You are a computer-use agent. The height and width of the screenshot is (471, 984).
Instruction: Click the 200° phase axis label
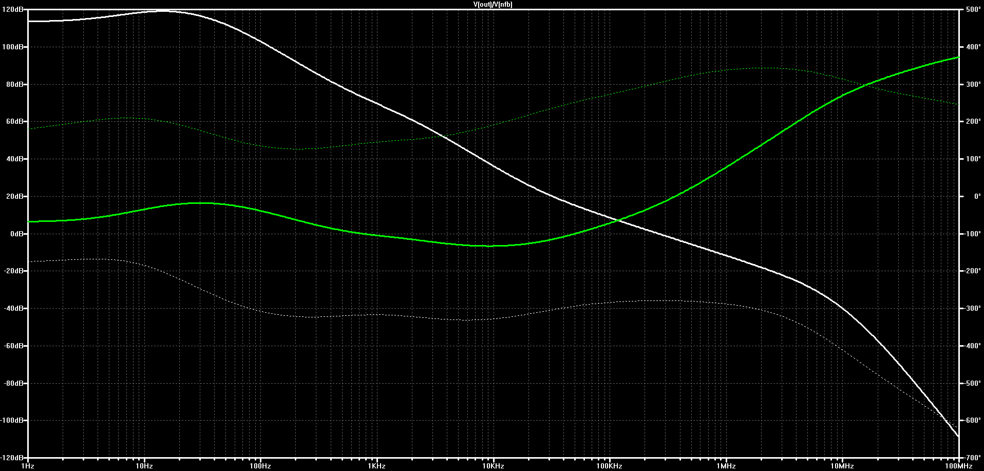point(973,122)
